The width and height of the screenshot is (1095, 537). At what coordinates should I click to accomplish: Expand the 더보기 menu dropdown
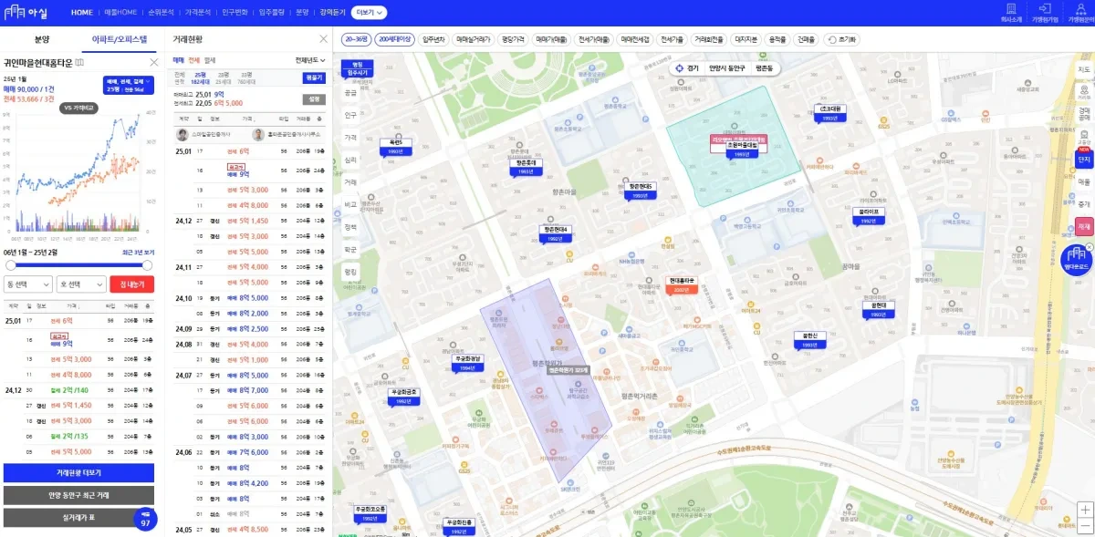pos(369,13)
